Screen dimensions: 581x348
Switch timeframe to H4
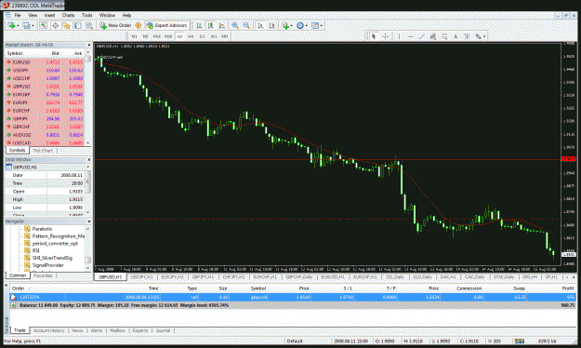tap(191, 36)
